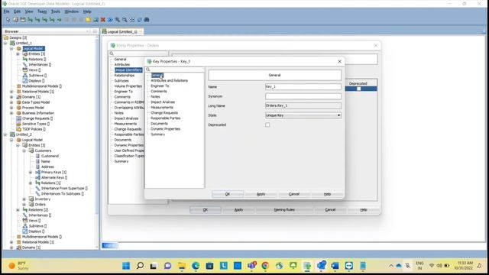Open the Team menu
Image resolution: width=489 pixels, height=275 pixels.
[42, 11]
